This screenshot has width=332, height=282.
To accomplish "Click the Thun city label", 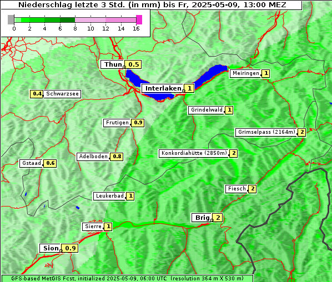I will click(x=113, y=64).
